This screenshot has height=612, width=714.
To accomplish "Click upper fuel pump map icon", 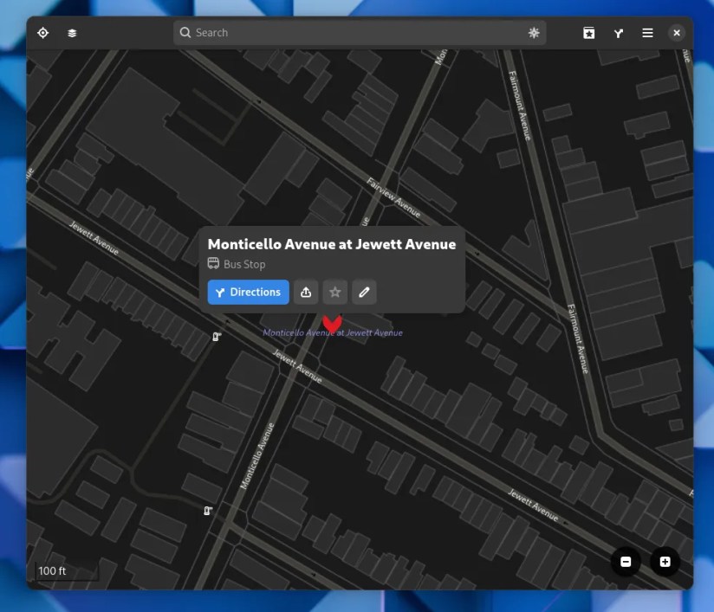I will pos(217,337).
